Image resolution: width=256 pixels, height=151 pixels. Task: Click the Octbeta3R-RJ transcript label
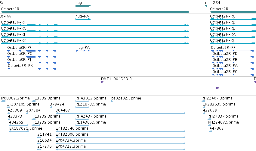13,34
